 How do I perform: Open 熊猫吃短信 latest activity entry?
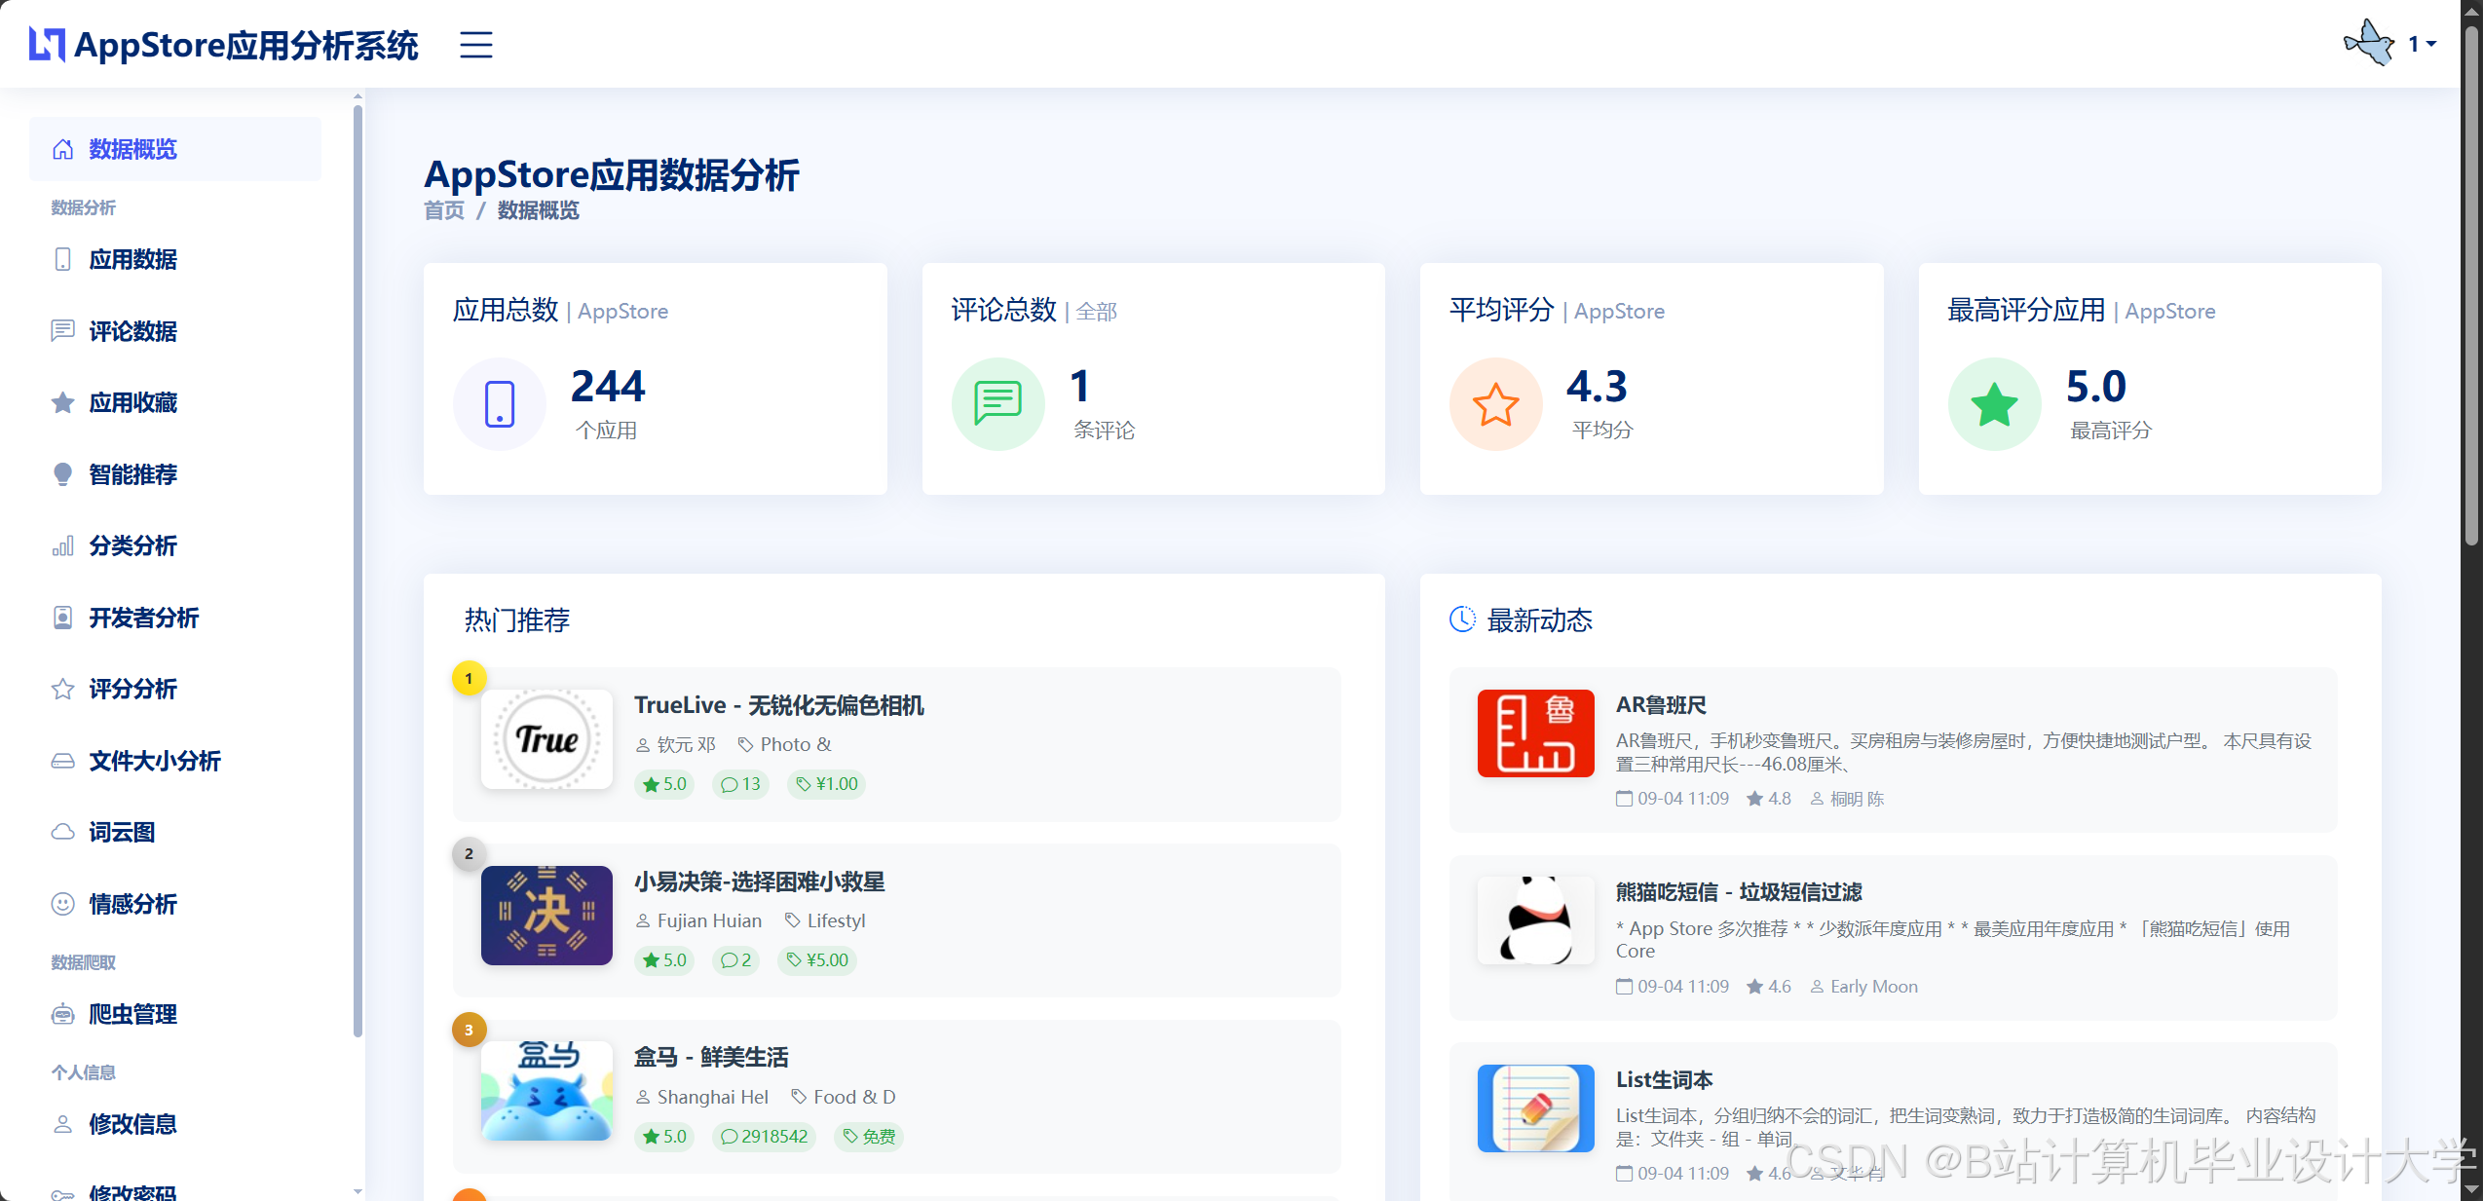click(1738, 891)
